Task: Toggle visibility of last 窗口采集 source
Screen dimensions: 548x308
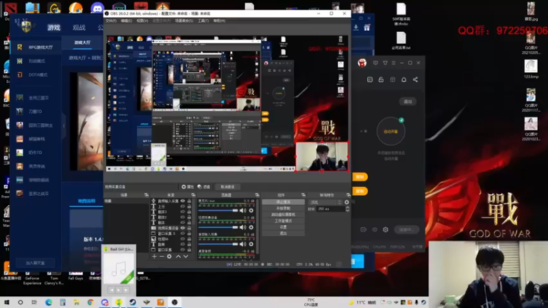Action: pyautogui.click(x=182, y=250)
